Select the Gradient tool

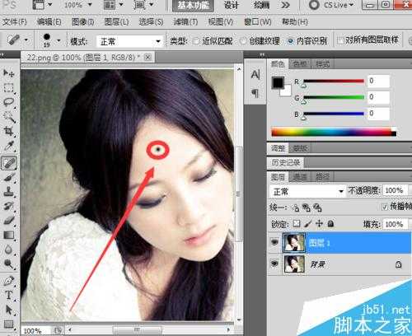pos(9,235)
